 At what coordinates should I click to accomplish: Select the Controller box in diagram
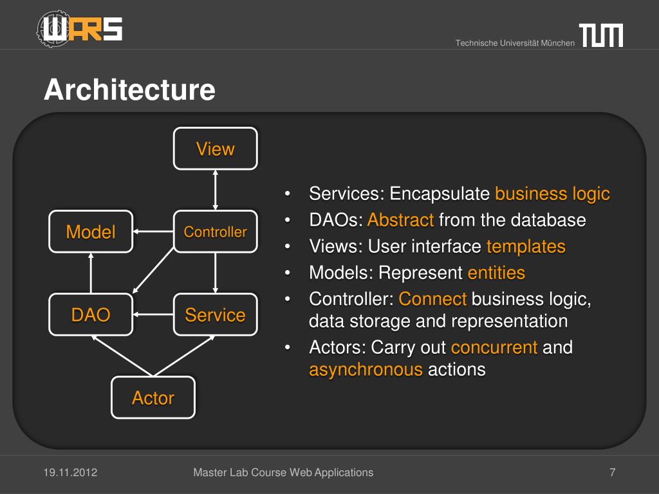(215, 232)
